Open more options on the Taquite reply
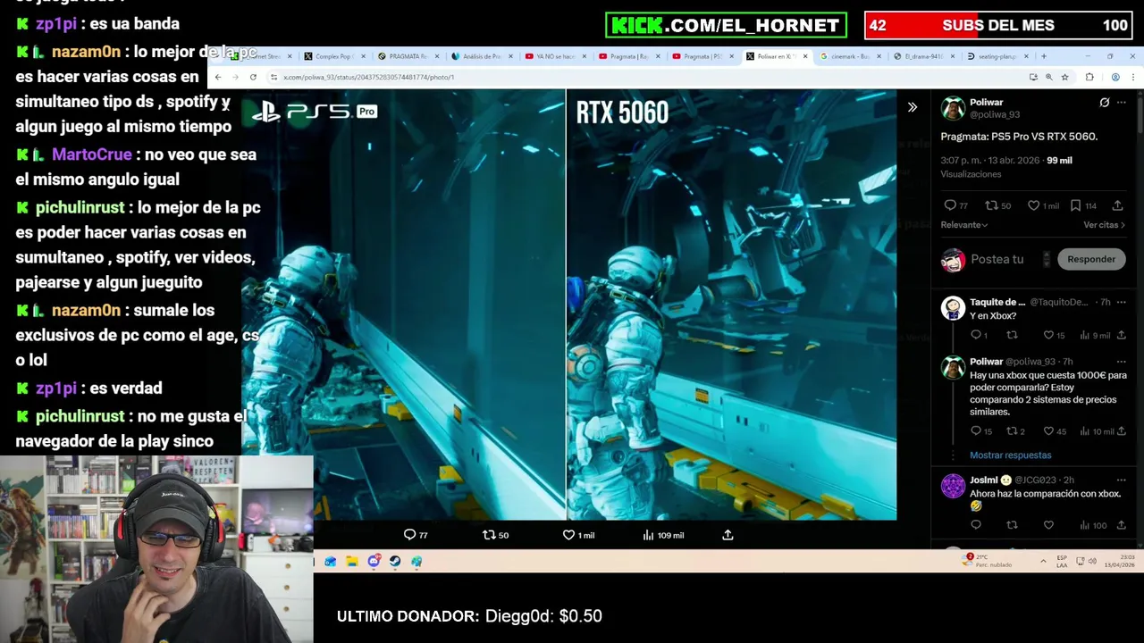 (1122, 303)
